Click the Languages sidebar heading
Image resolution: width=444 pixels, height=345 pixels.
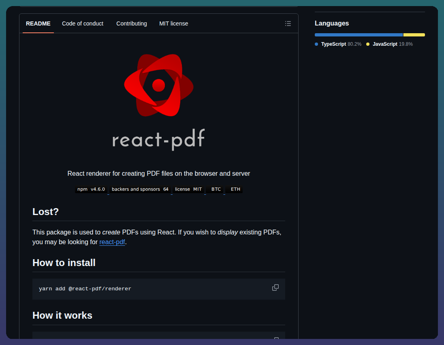(332, 23)
